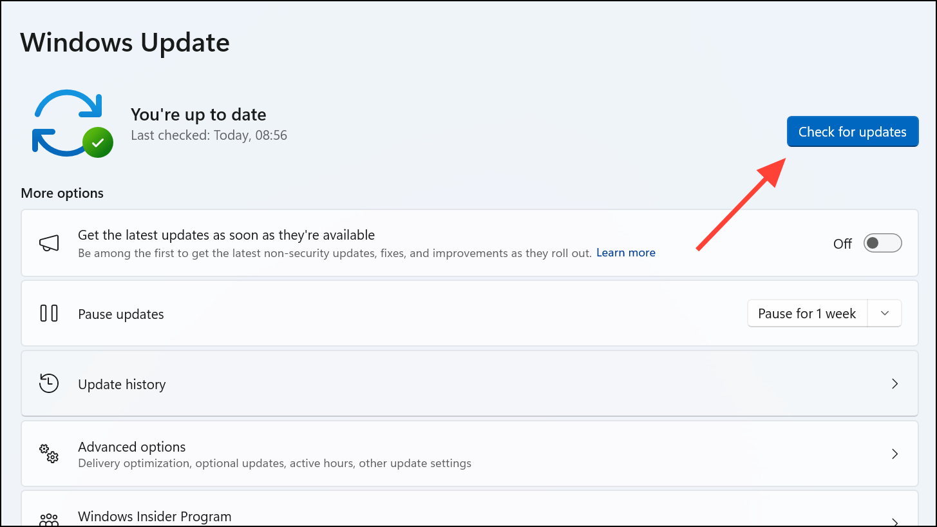
Task: Click the Windows Insider Program people icon
Action: click(x=49, y=519)
